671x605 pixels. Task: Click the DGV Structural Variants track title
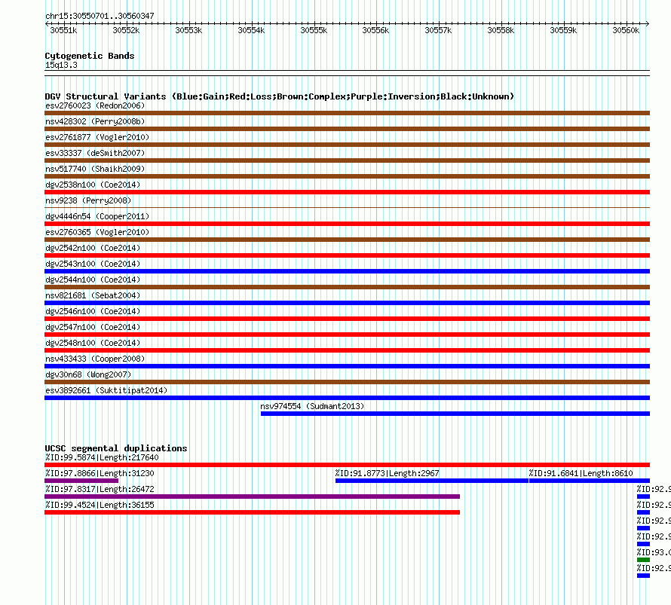[280, 96]
